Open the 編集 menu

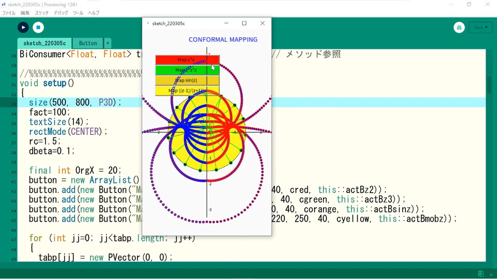[x=25, y=13]
